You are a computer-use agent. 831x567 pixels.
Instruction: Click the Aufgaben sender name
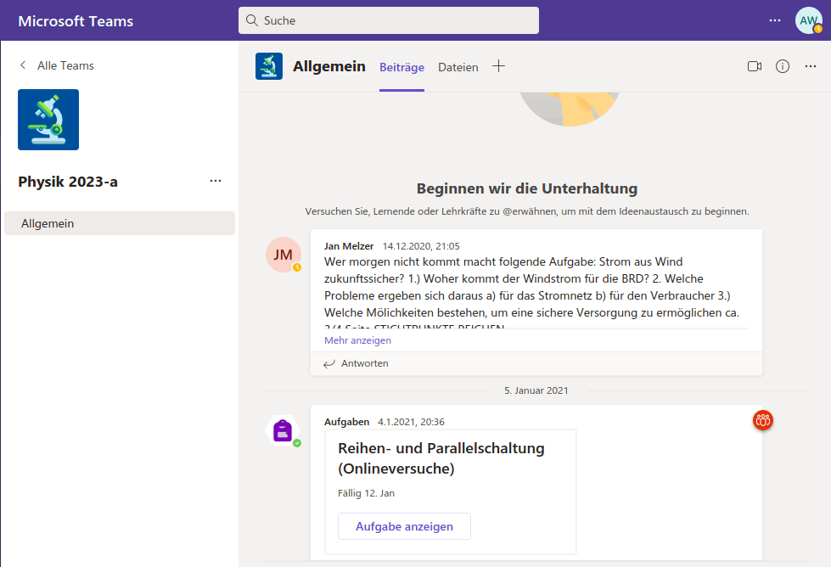click(346, 422)
